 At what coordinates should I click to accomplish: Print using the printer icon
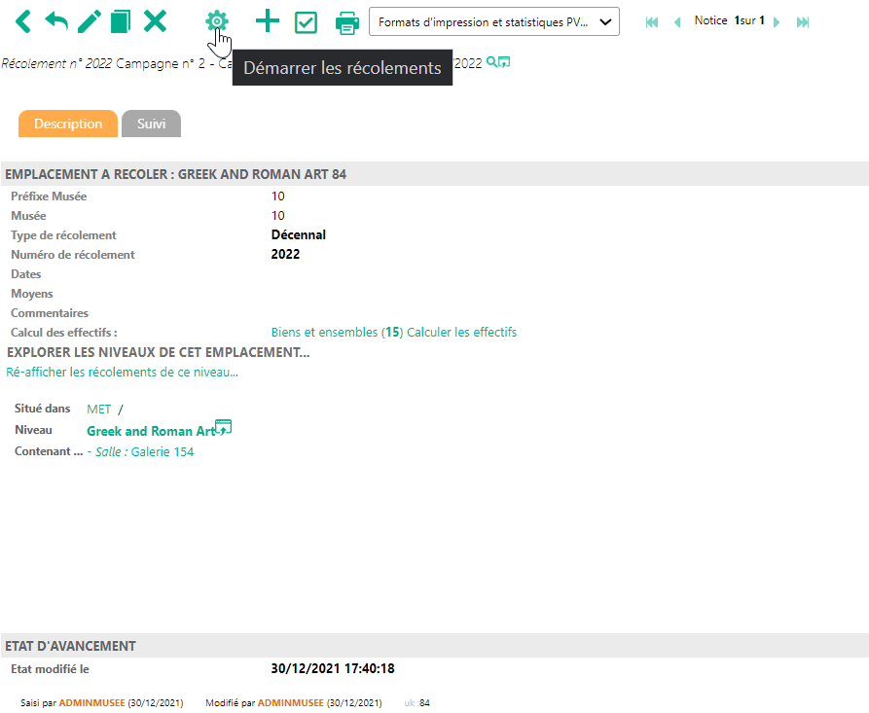[347, 21]
